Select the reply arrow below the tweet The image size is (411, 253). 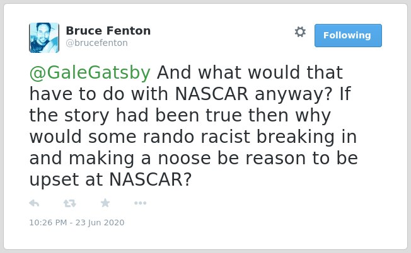tap(34, 203)
